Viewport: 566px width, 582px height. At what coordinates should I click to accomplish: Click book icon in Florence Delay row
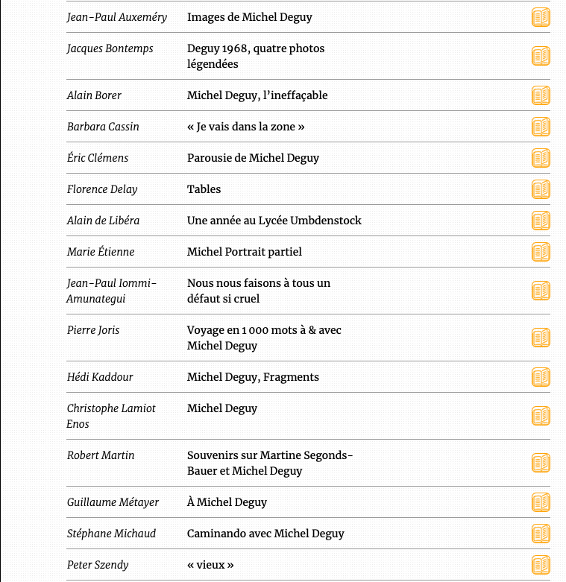coord(541,189)
